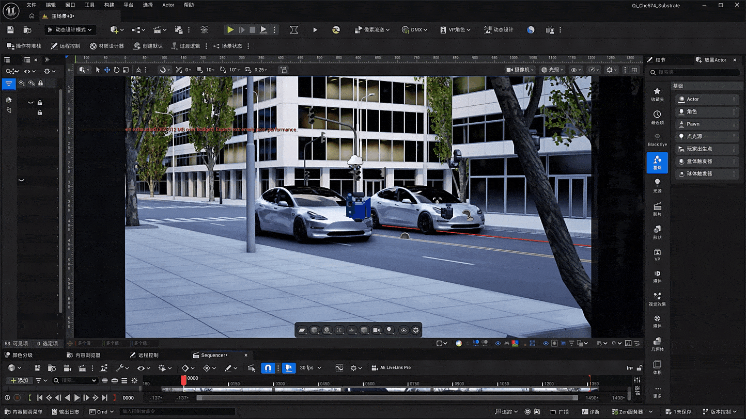Open the 像素流送 pixel streaming dropdown

372,30
